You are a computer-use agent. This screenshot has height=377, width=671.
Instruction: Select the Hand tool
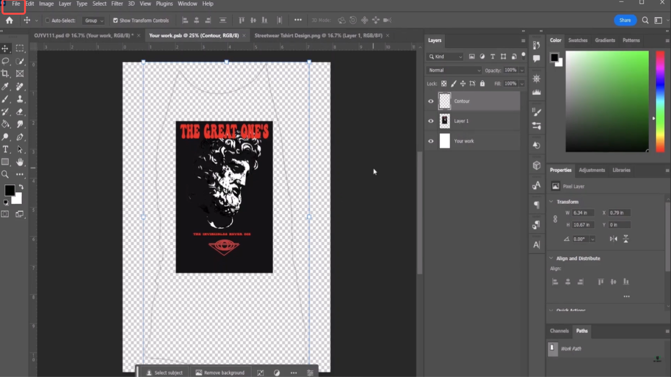point(20,162)
